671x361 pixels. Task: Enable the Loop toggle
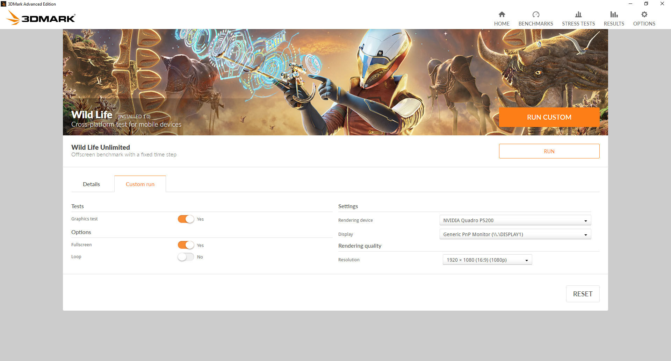[186, 257]
